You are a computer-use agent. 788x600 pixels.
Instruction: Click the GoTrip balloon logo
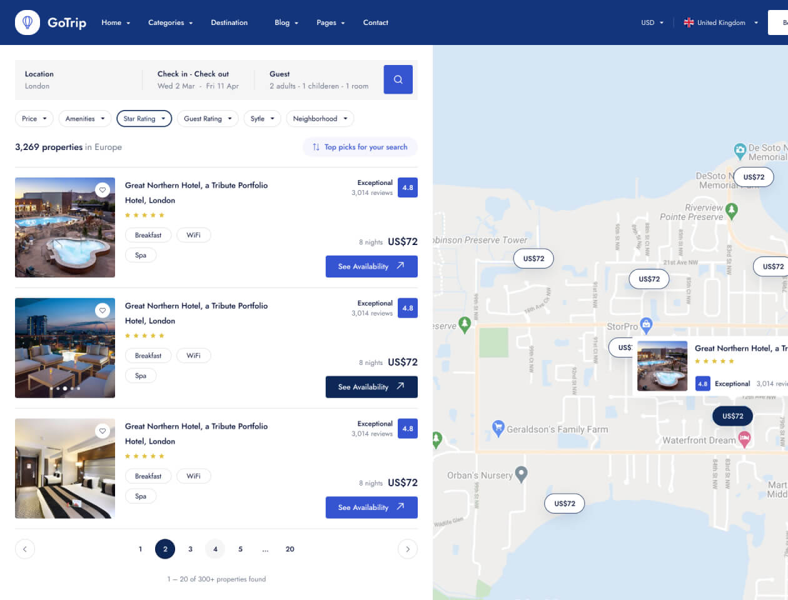(28, 22)
